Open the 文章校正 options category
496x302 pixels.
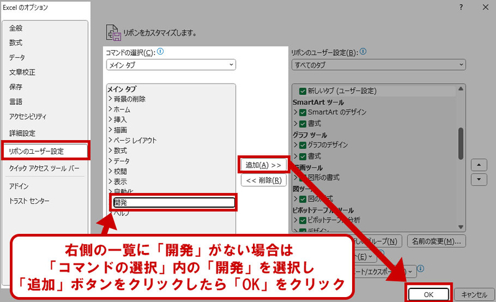click(22, 73)
